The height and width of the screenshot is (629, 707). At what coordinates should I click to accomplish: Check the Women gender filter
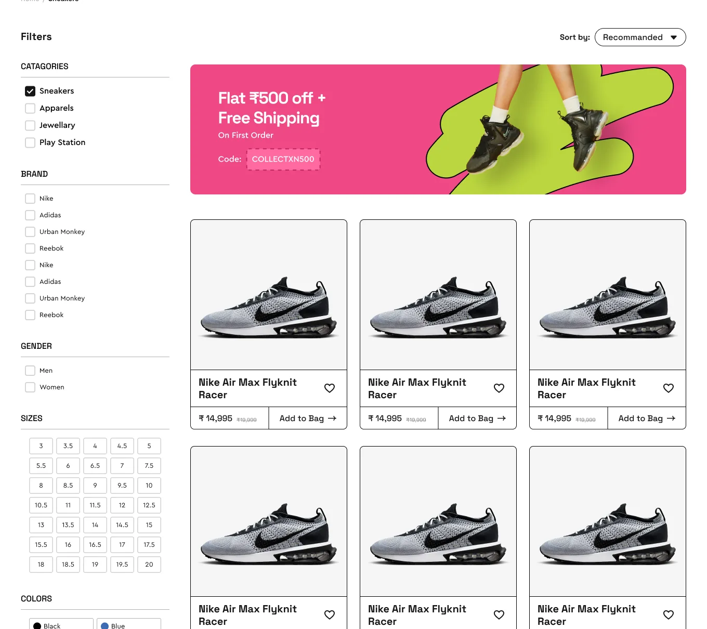[x=30, y=387]
